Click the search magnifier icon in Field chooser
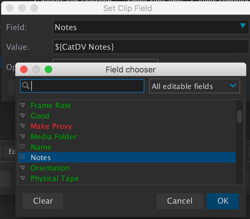 [26, 86]
